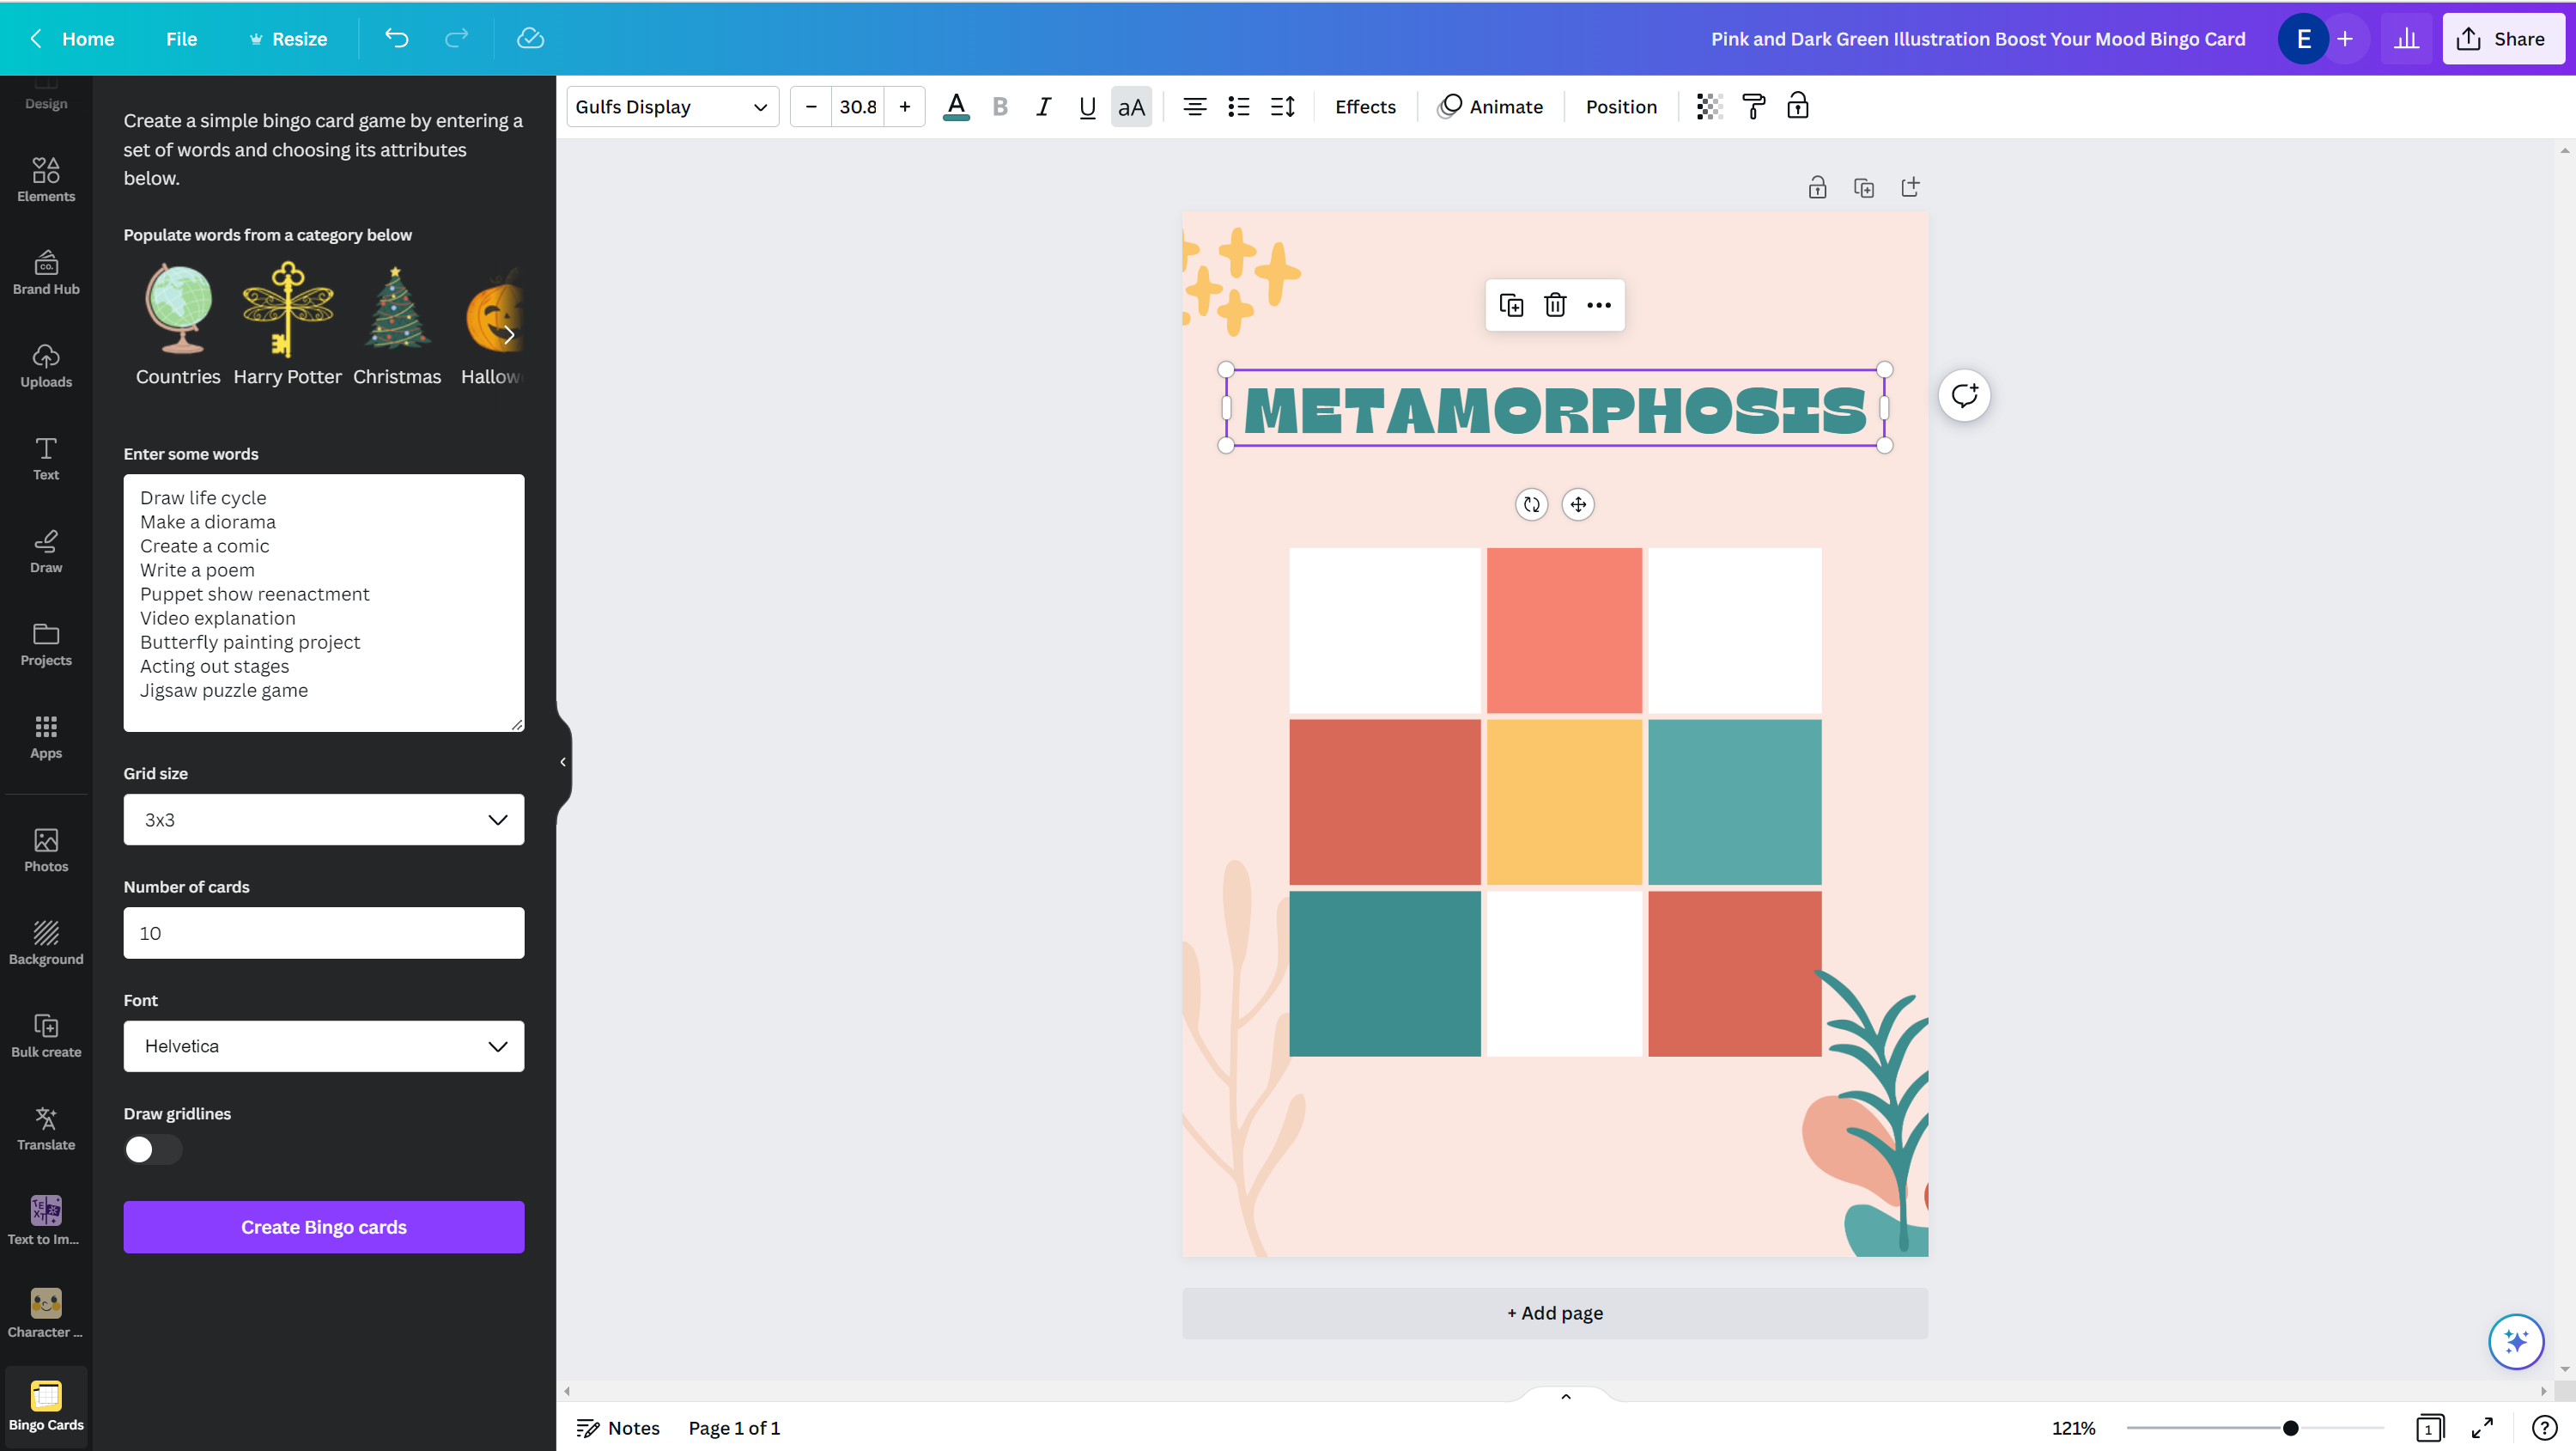Image resolution: width=2576 pixels, height=1451 pixels.
Task: Open the Elements sidebar panel
Action: point(46,180)
